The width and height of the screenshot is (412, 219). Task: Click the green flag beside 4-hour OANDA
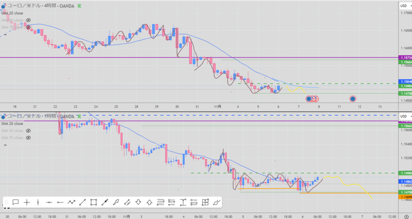(79, 6)
